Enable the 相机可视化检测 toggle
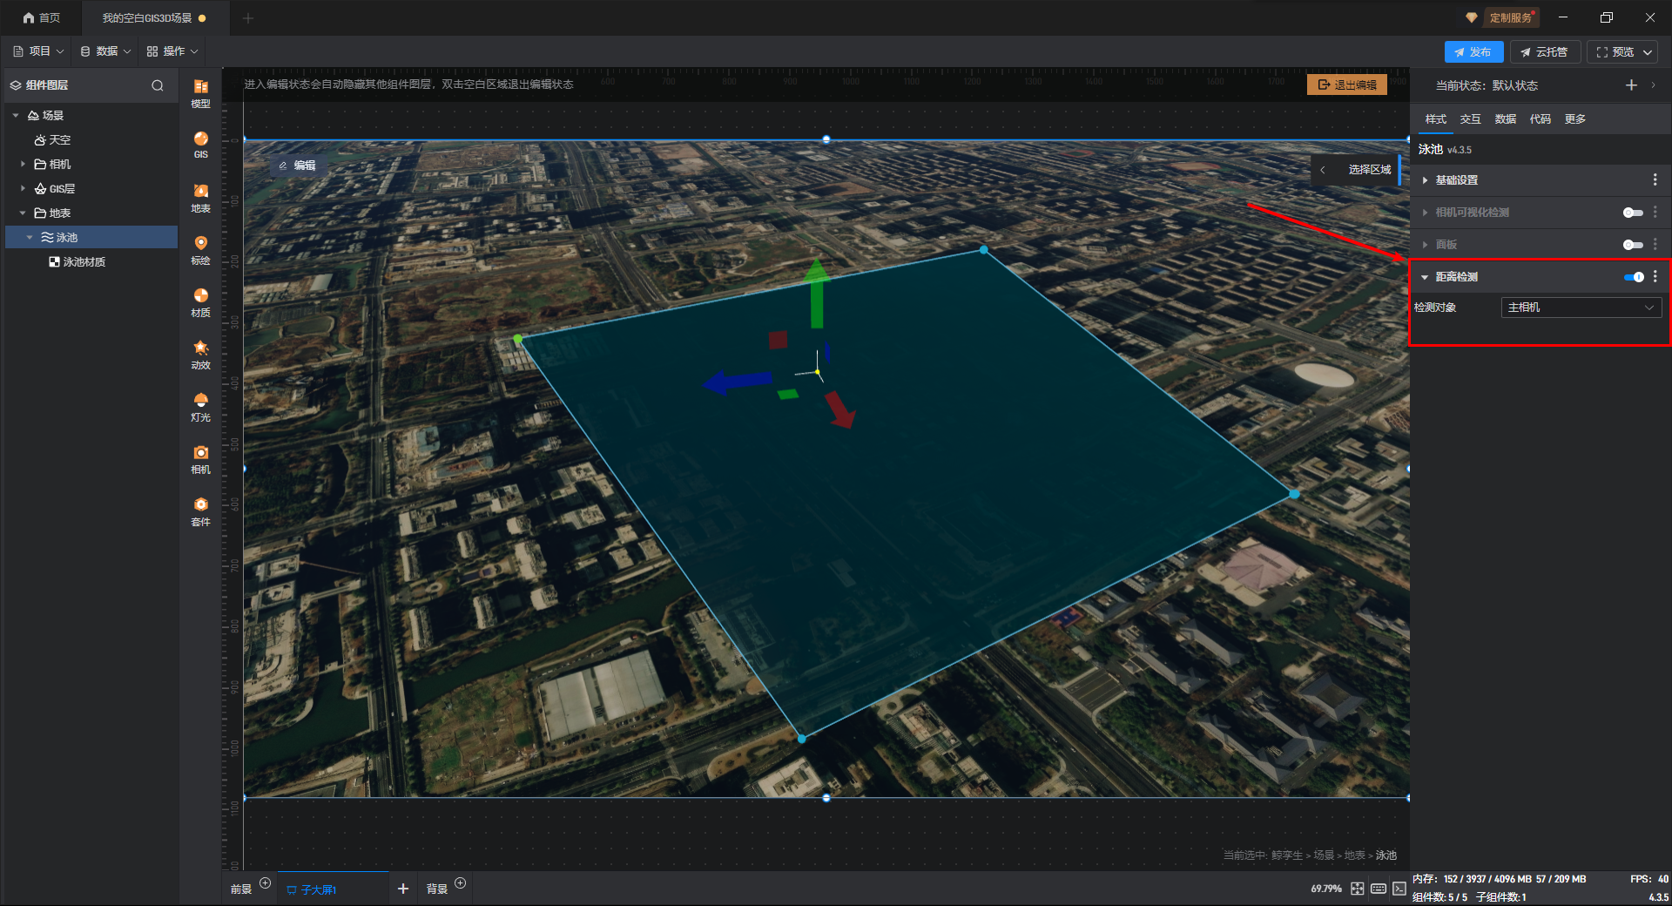The width and height of the screenshot is (1672, 906). [x=1633, y=213]
